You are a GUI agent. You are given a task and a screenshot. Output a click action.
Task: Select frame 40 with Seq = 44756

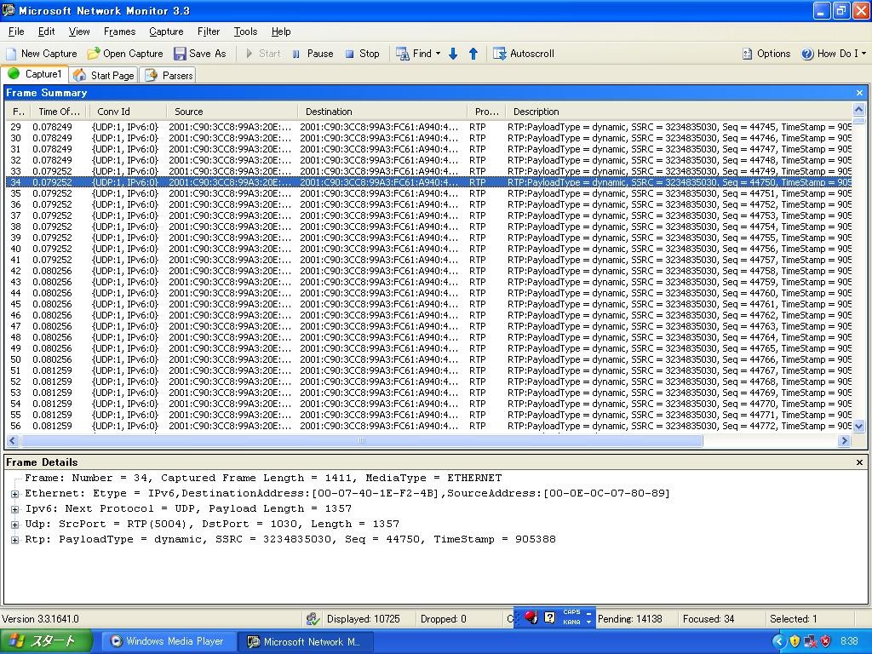tap(428, 249)
